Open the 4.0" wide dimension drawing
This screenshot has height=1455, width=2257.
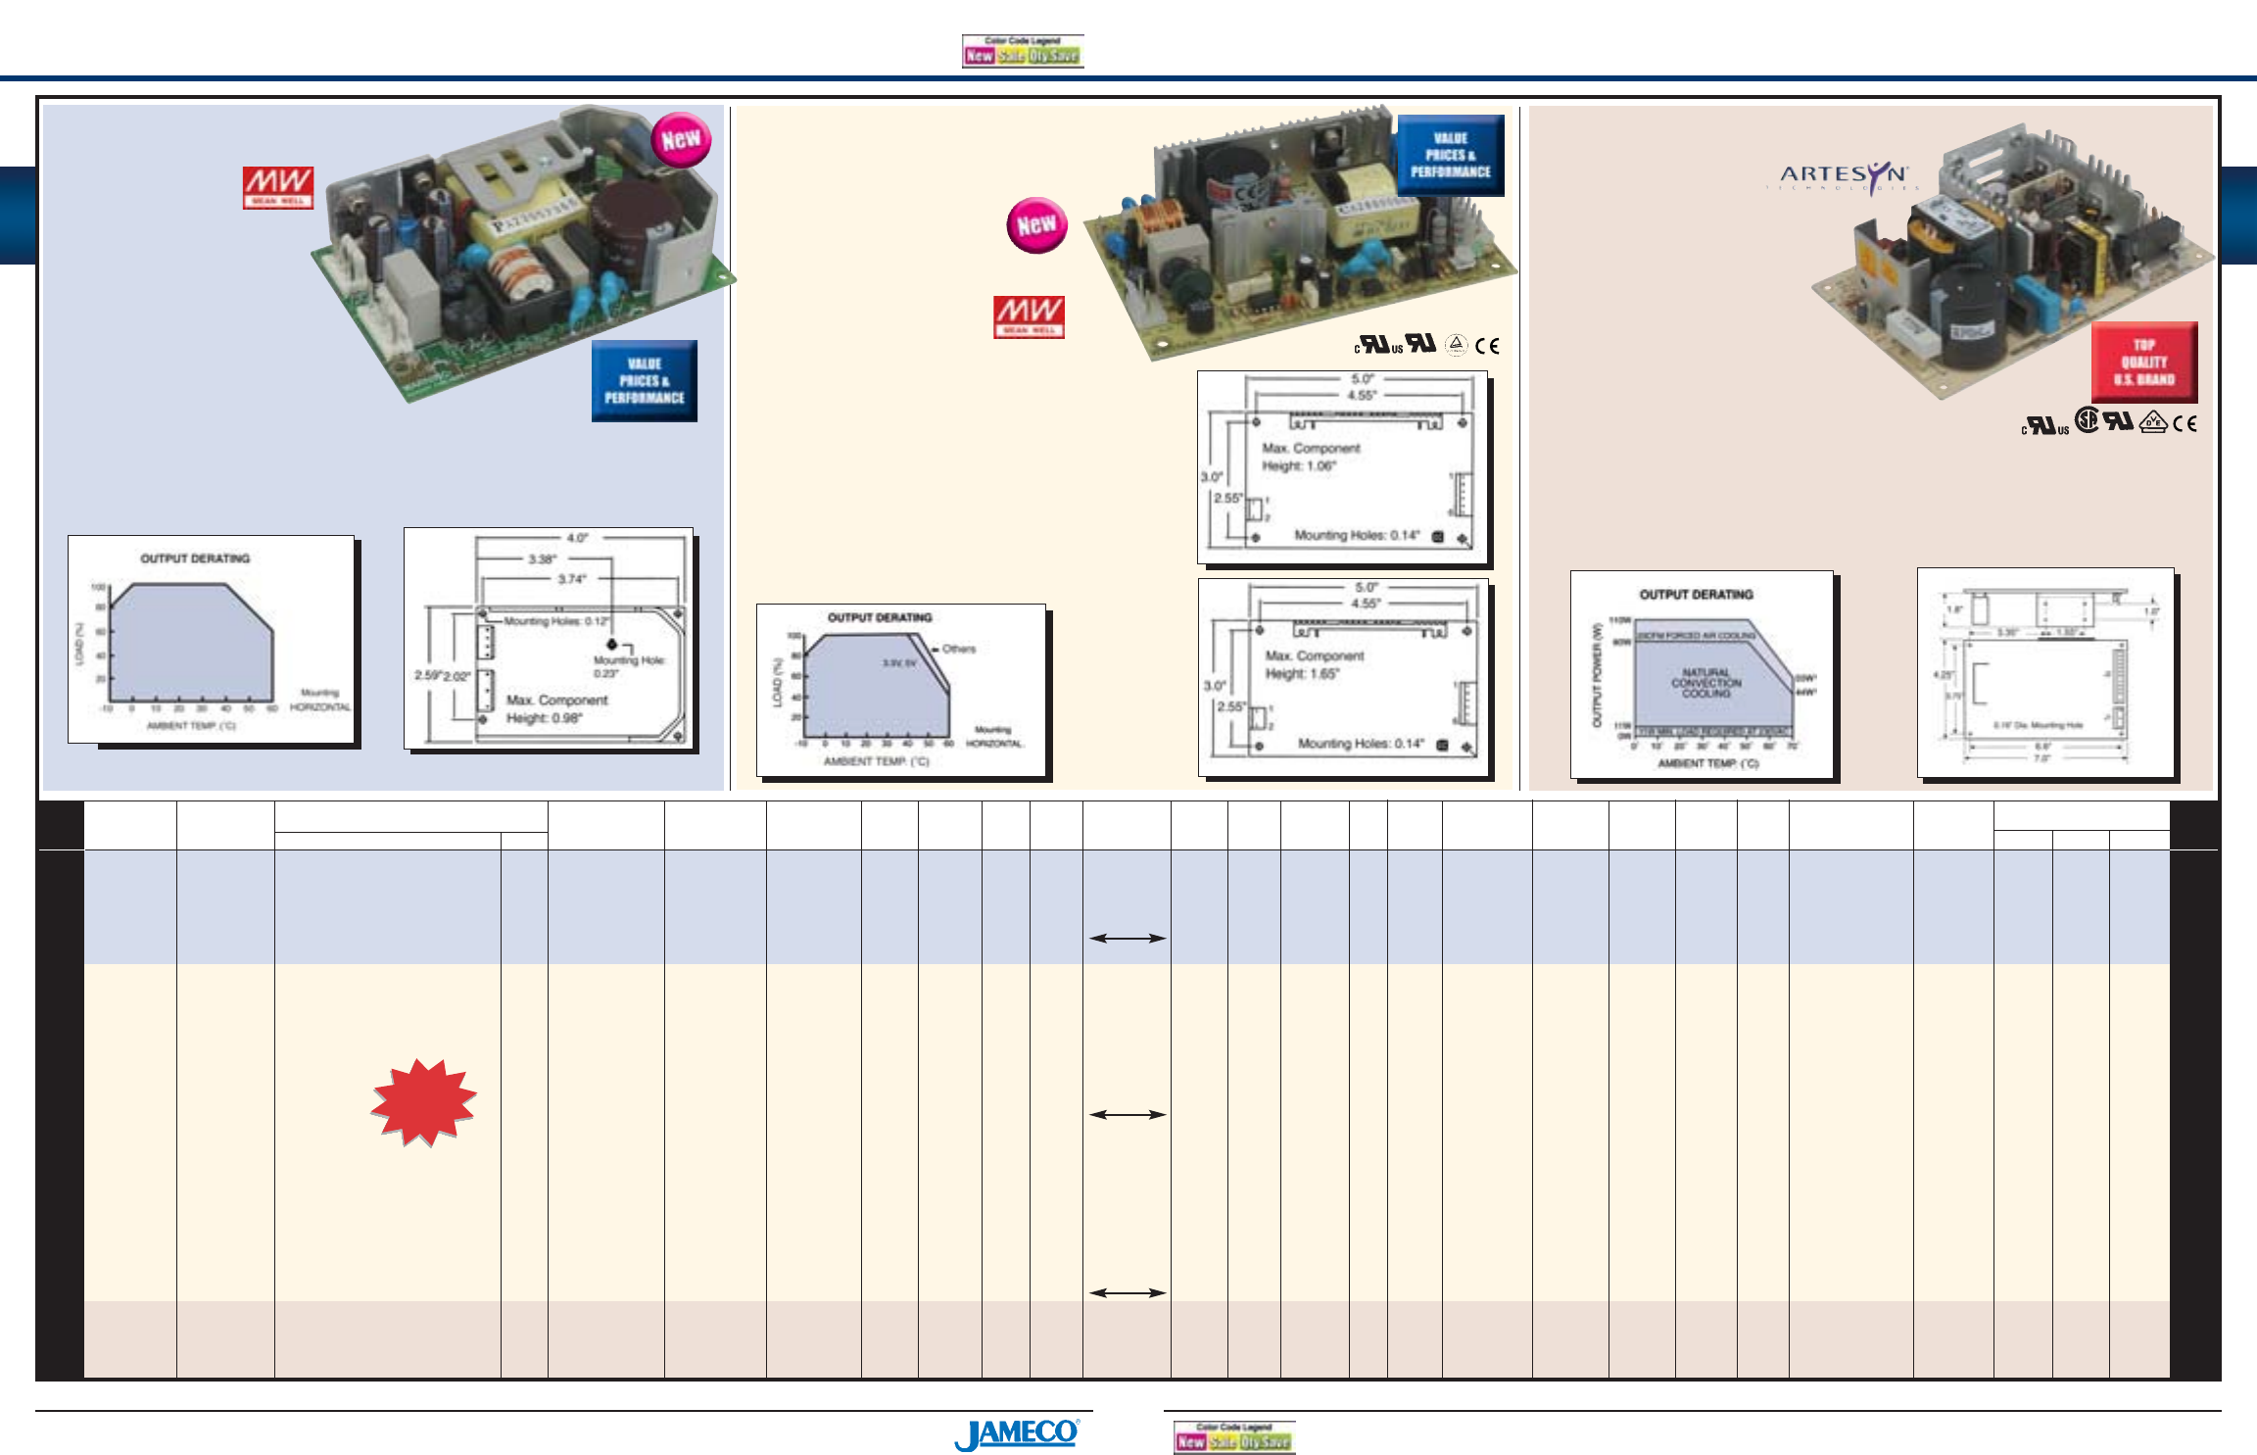(x=549, y=639)
